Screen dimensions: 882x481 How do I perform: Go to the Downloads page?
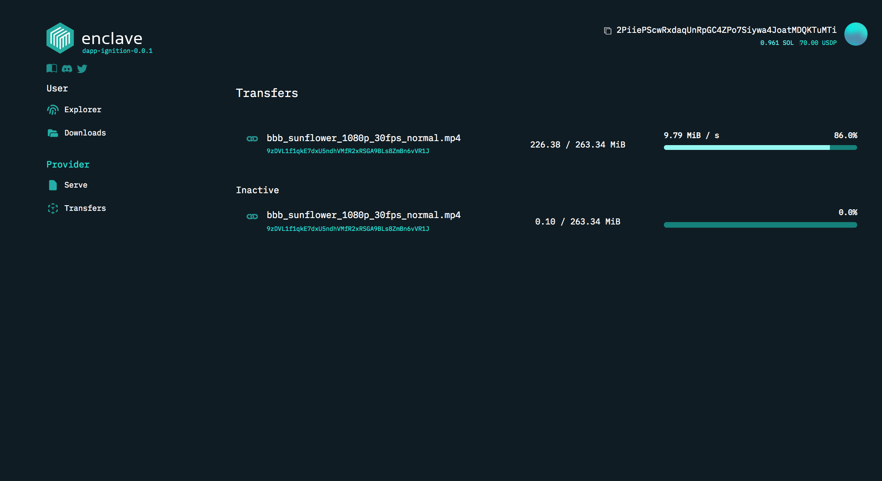point(85,133)
